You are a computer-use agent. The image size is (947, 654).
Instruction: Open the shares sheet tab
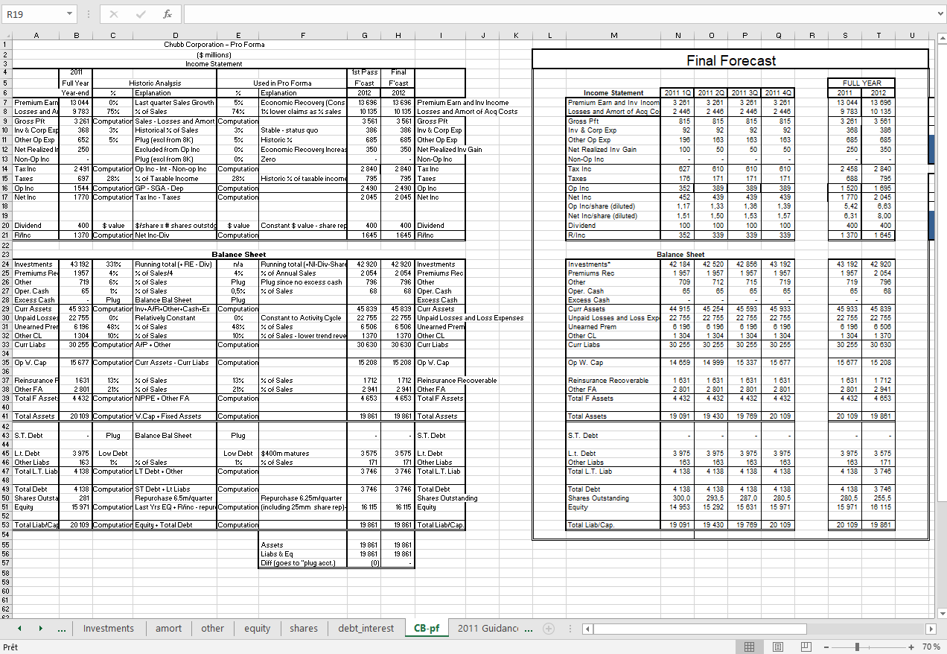pos(304,628)
